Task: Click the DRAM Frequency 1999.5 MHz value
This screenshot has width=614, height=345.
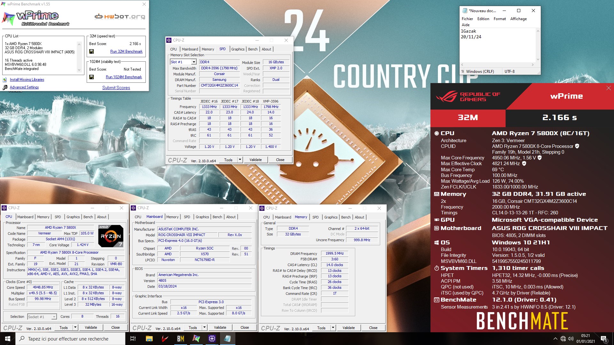Action: pos(335,253)
